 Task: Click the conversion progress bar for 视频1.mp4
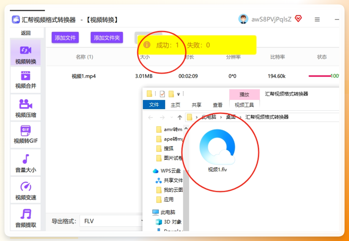[320, 76]
